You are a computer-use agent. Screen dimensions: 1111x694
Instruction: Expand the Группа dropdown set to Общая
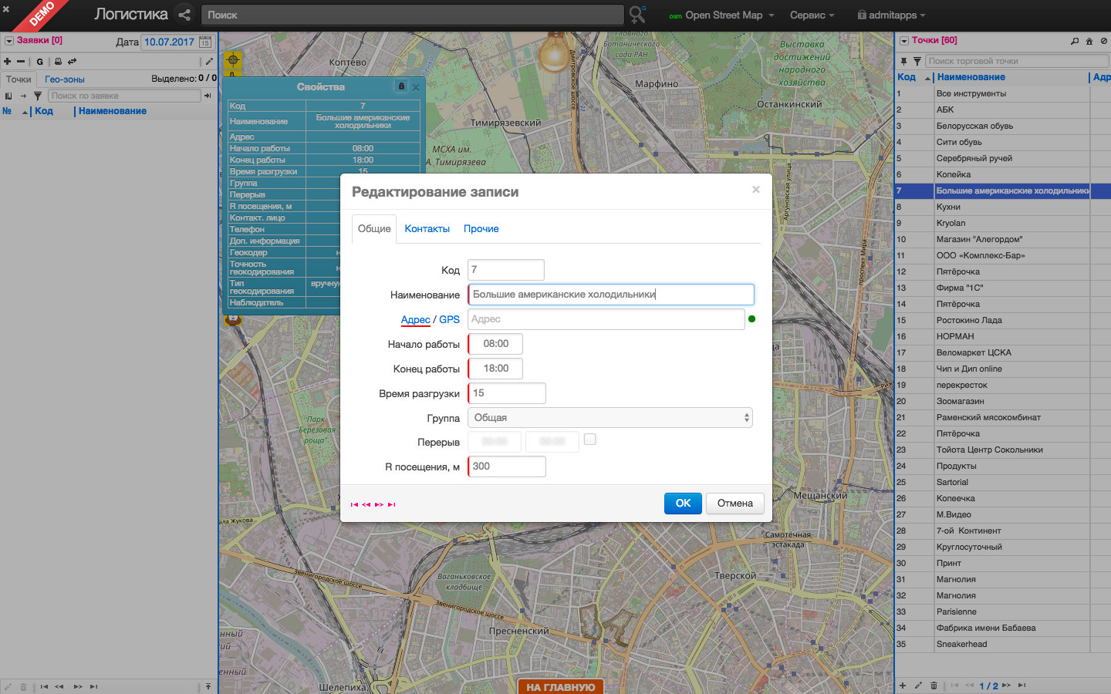click(x=610, y=418)
